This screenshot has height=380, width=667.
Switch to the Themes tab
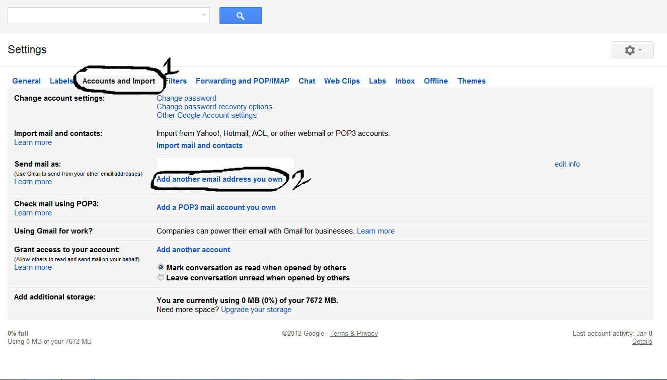[x=472, y=81]
